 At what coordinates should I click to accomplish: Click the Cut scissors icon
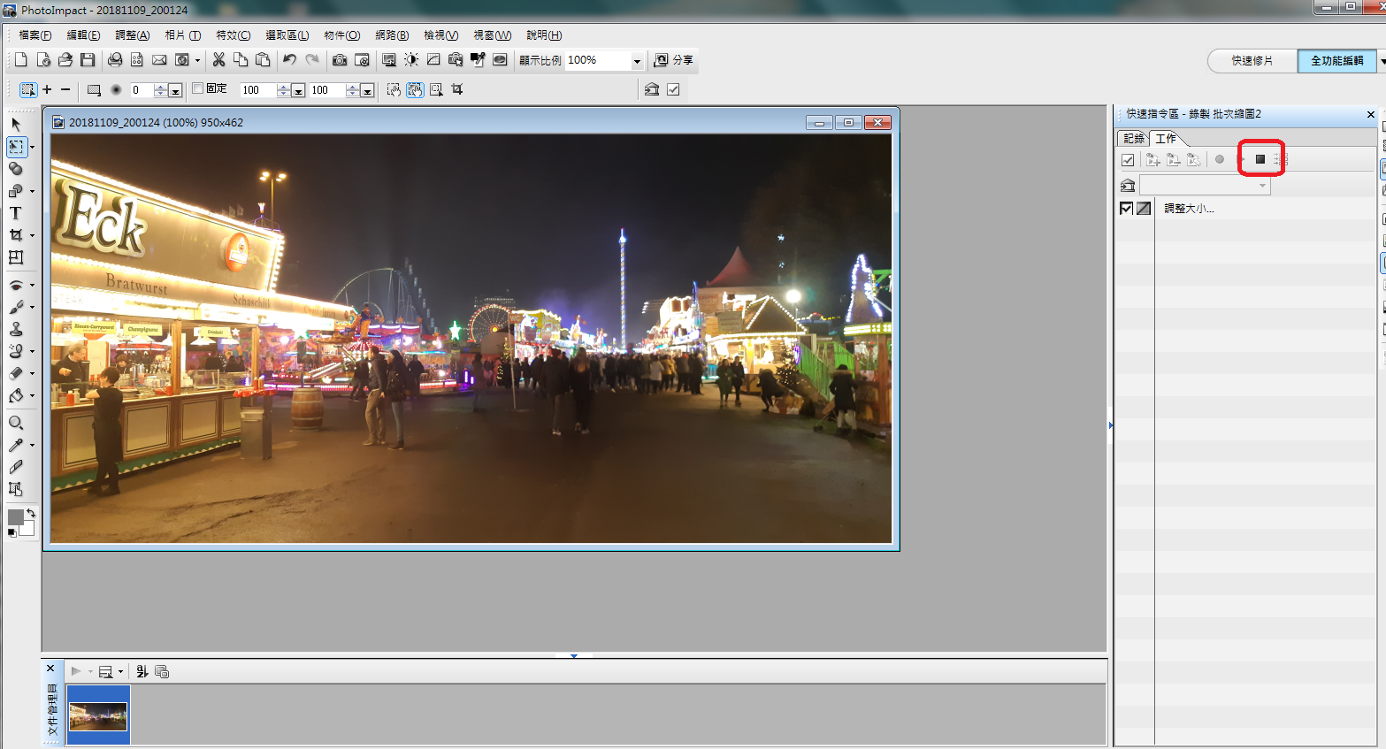[x=218, y=60]
